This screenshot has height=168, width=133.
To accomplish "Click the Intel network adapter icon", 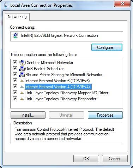I will tap(16, 35).
